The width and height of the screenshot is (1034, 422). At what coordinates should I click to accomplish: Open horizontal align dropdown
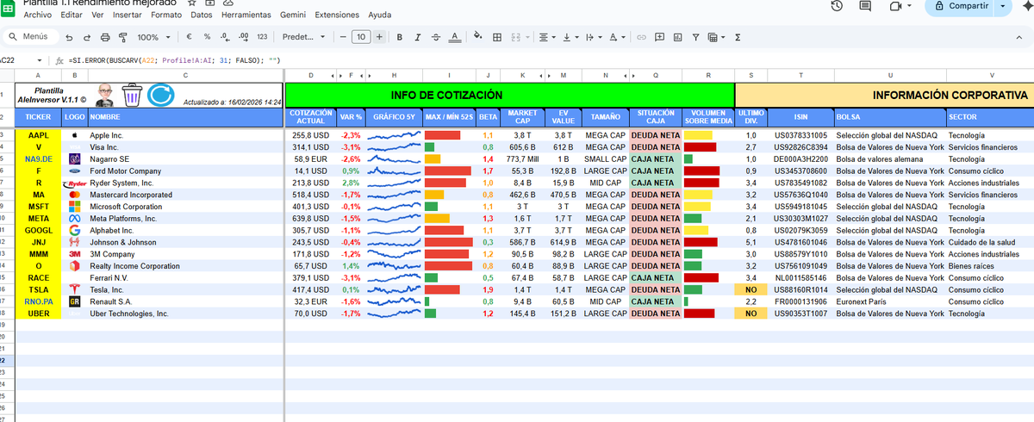547,37
